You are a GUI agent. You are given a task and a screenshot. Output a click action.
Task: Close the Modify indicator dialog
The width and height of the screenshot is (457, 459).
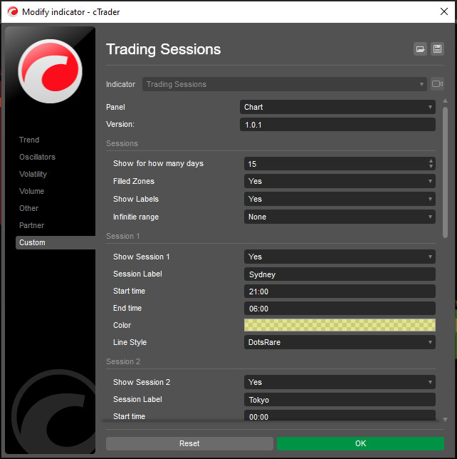444,11
